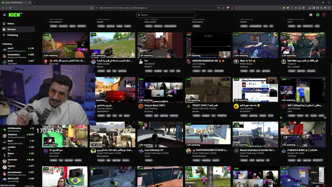
Task: Open UncleHattan channel in the sidebar
Action: (18, 56)
